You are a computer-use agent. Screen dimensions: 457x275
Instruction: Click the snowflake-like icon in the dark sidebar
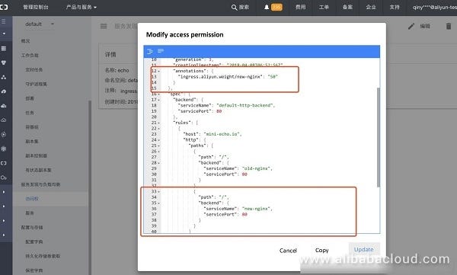4,149
